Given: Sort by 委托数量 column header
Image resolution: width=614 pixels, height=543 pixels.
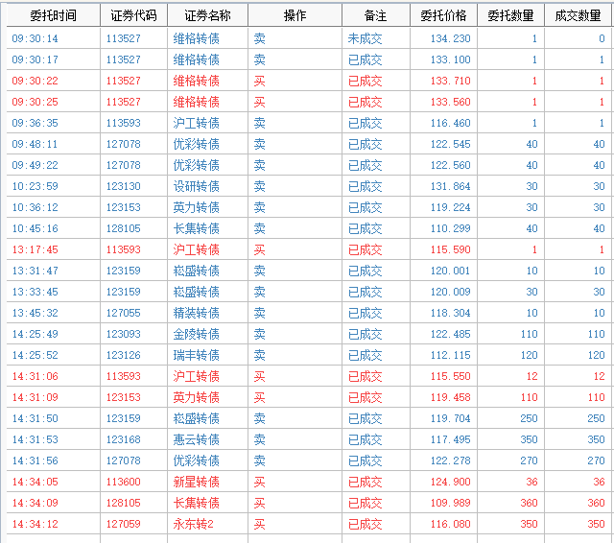Looking at the screenshot, I should click(510, 15).
